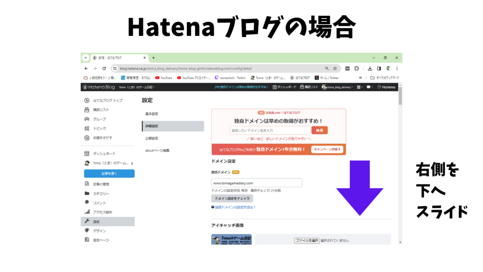Screen dimensions: 483x272
Task: Open the services grid icon dropdown
Action: (359, 87)
